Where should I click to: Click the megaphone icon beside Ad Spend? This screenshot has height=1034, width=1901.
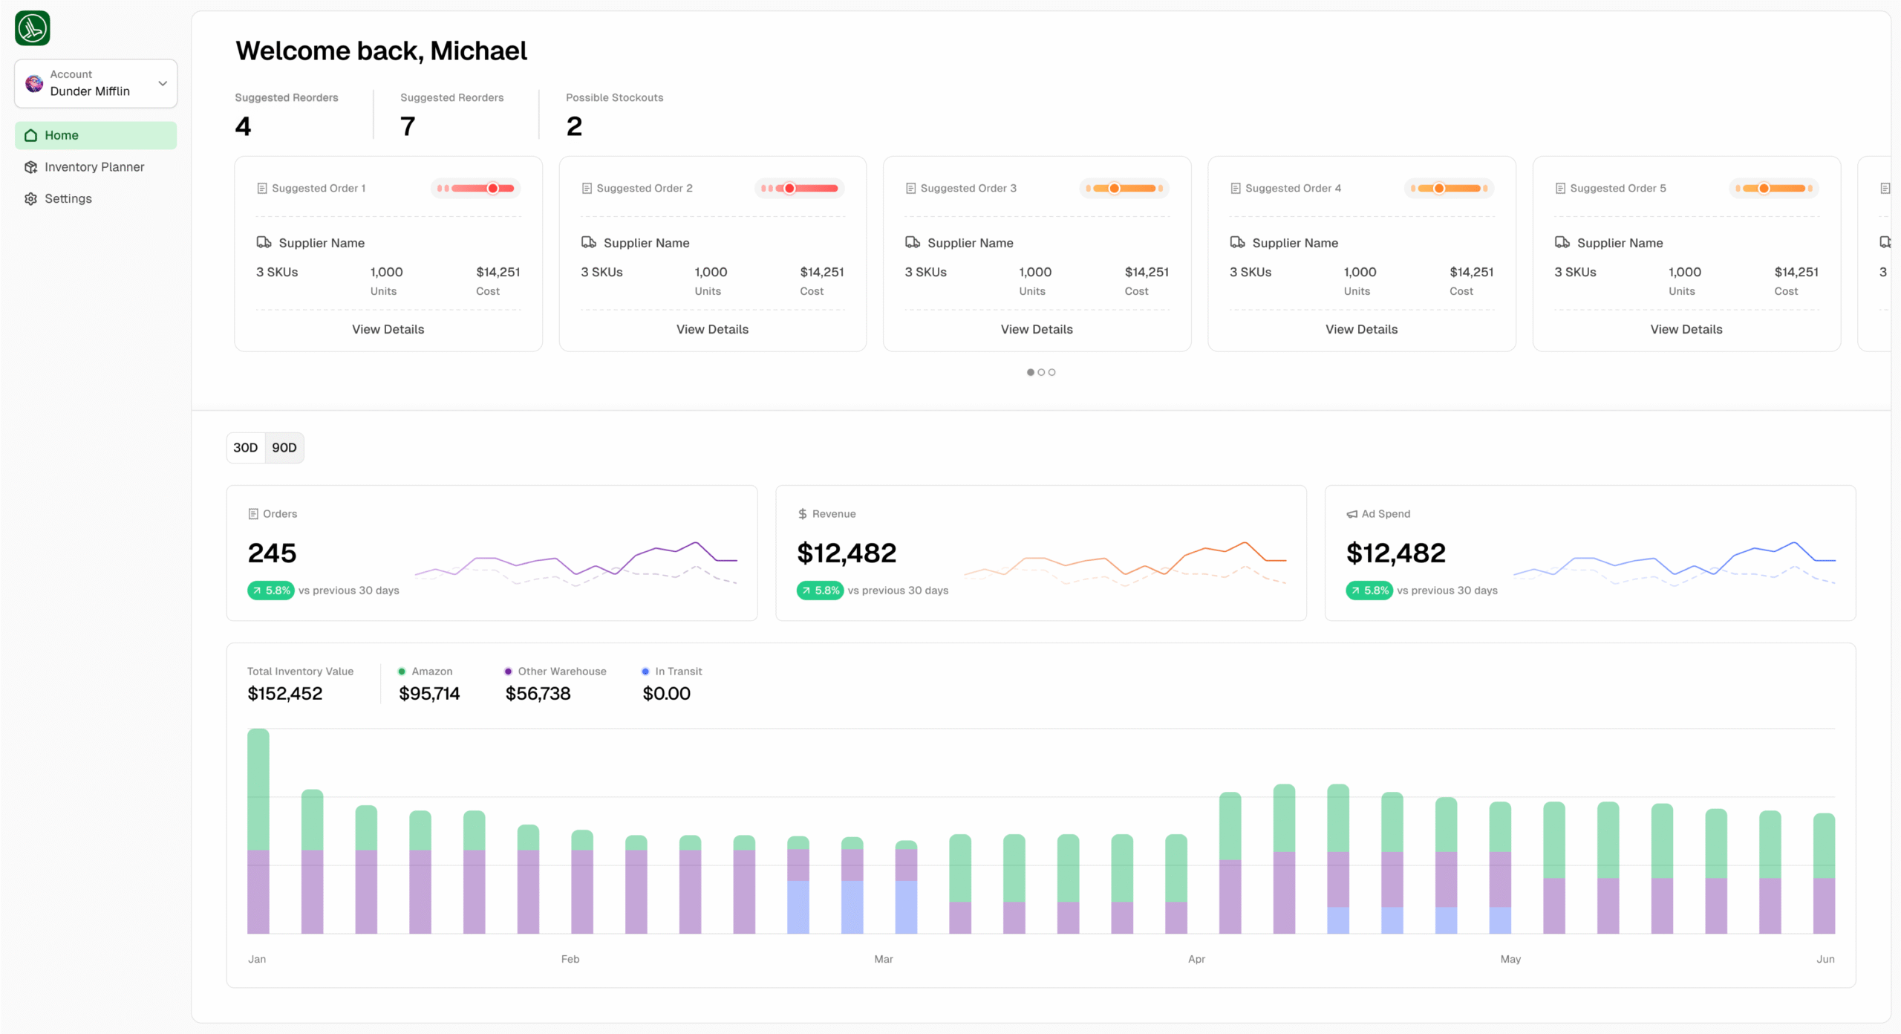(x=1352, y=514)
